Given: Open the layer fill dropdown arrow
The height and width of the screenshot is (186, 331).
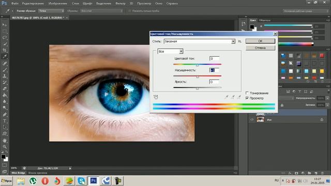Looking at the screenshot, I should point(327,105).
